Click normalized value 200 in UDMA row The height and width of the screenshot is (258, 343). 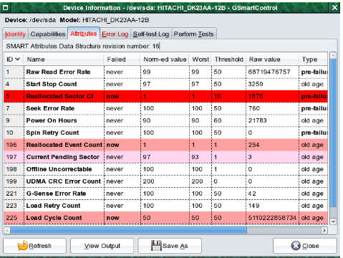148,181
